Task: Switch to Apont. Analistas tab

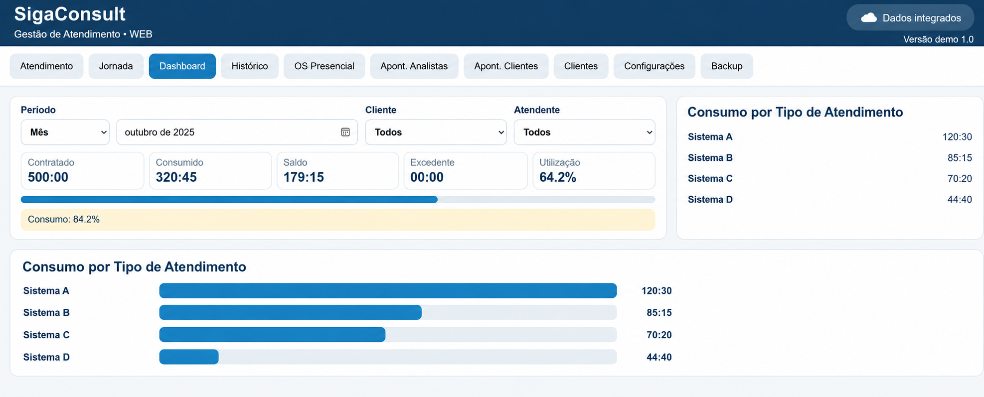Action: pyautogui.click(x=414, y=66)
